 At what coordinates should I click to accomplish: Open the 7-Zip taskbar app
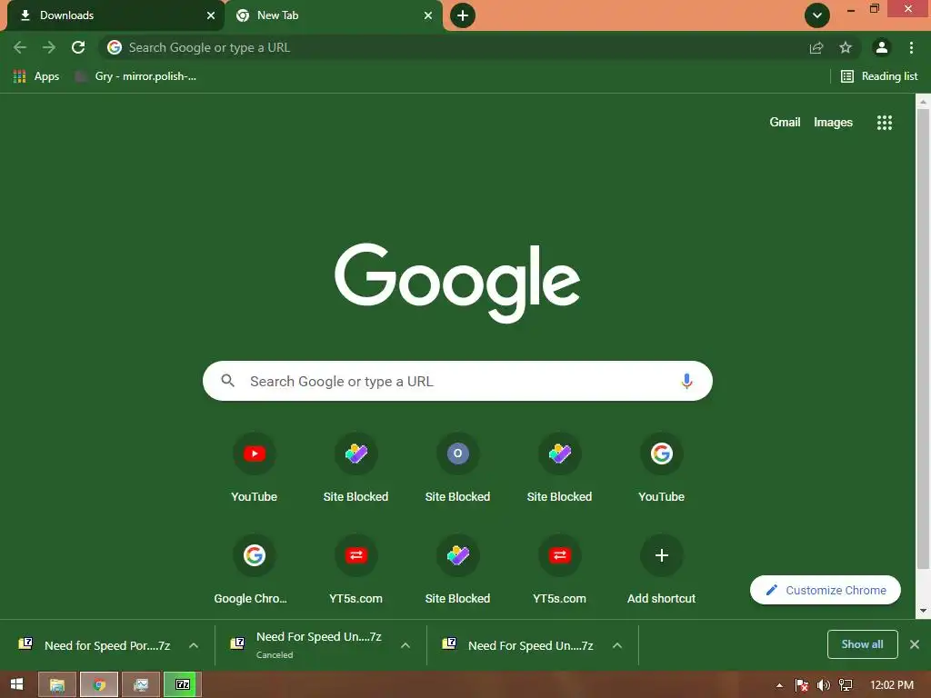tap(182, 684)
